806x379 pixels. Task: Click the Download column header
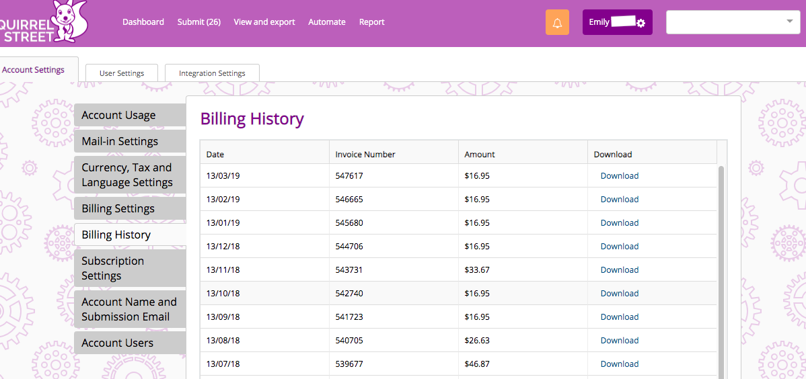click(x=652, y=154)
